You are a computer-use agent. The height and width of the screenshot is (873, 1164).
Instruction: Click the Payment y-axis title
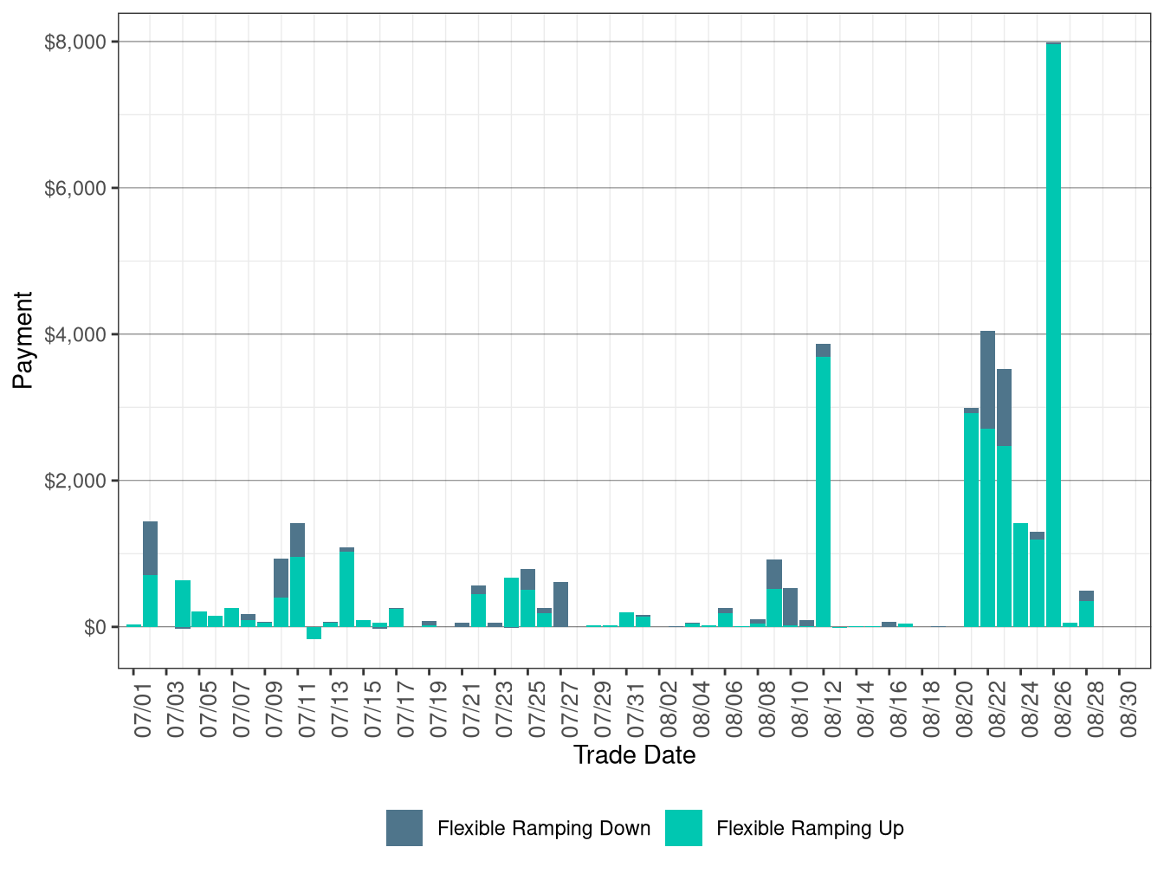pos(23,338)
